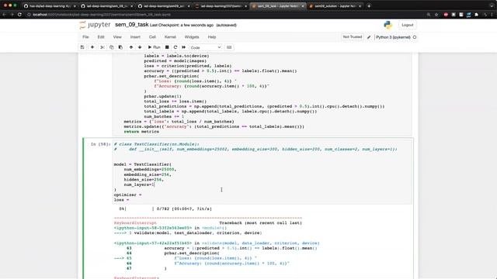497x279 pixels.
Task: Save notebook using the floppy disk icon
Action: pyautogui.click(x=82, y=47)
